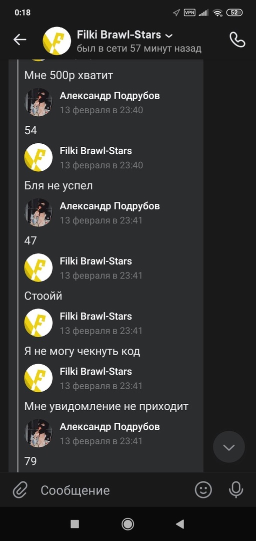Viewport: 256px width, 541px height.
Task: Start a voice call with the phone icon
Action: [x=237, y=40]
